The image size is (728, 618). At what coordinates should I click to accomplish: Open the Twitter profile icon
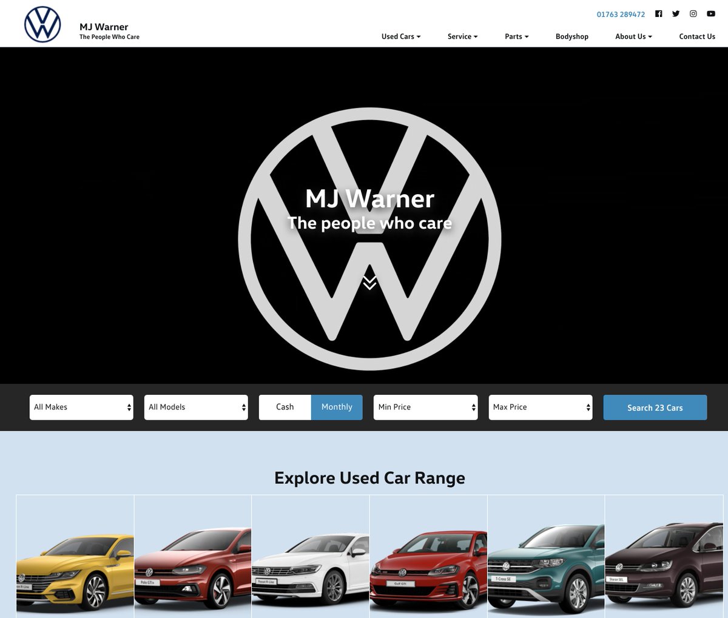pos(676,13)
